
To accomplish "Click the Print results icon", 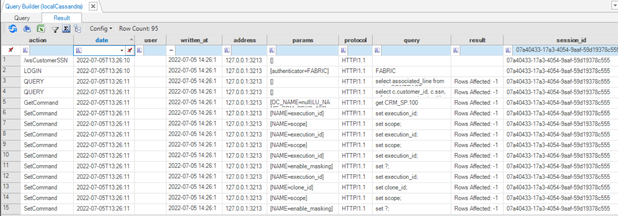I will pos(27,29).
